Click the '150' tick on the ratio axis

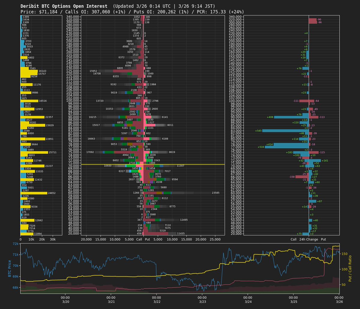coord(344,254)
